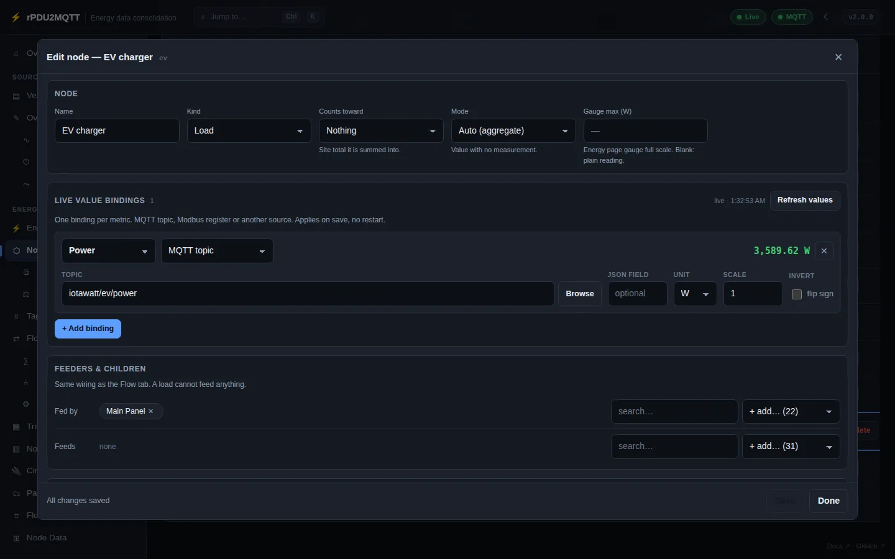The image size is (895, 559).
Task: Open the Fed by + add… (22) dropdown
Action: point(791,412)
